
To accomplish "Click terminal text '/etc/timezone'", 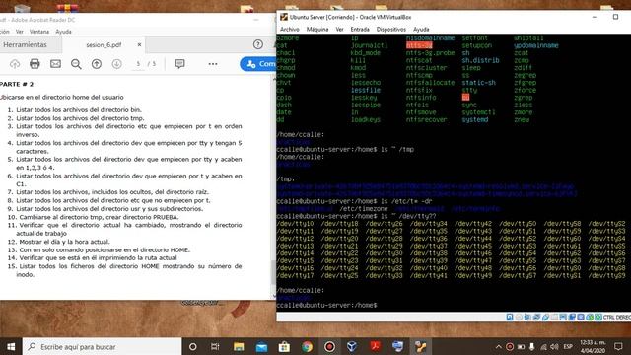I will [364, 209].
